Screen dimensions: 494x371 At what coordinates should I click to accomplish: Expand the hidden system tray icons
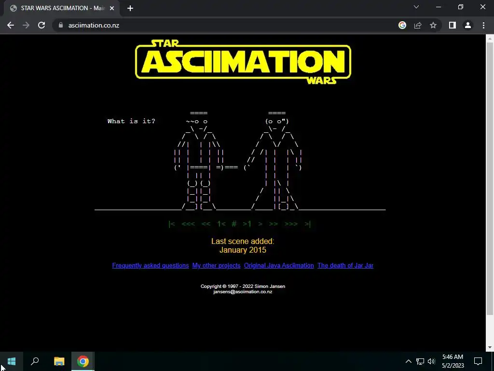coord(408,361)
